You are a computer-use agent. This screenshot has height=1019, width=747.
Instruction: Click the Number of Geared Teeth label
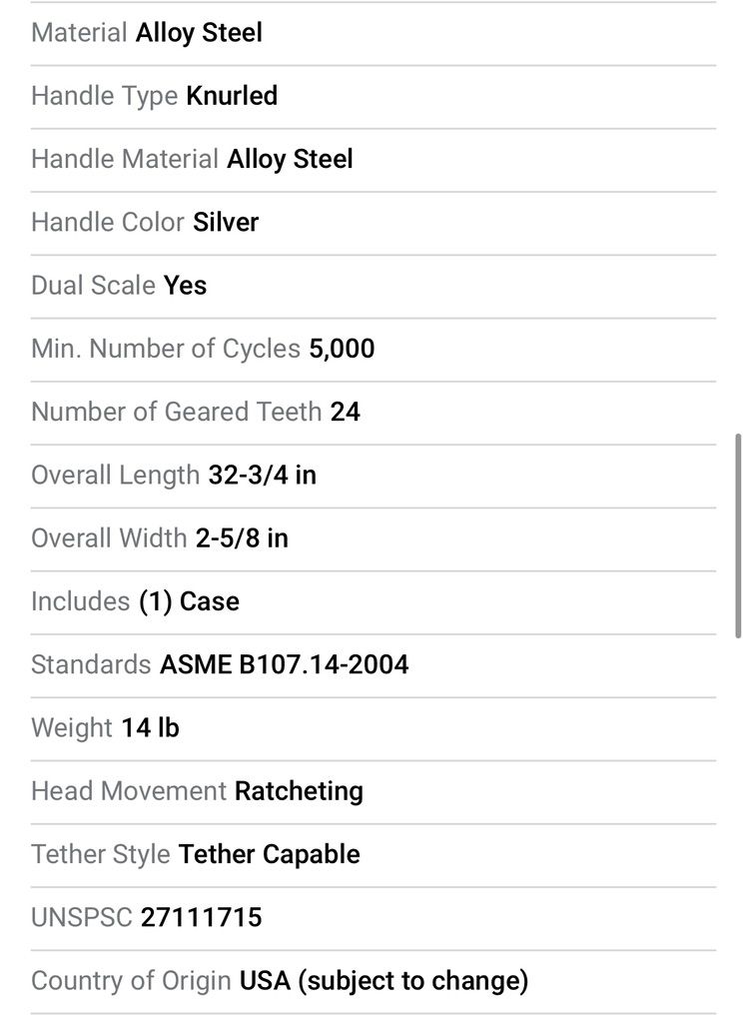point(176,412)
